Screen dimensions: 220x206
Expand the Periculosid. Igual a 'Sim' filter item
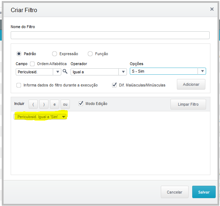[63, 117]
